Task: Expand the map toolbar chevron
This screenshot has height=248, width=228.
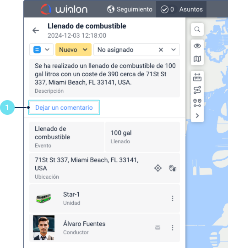Action: click(197, 116)
